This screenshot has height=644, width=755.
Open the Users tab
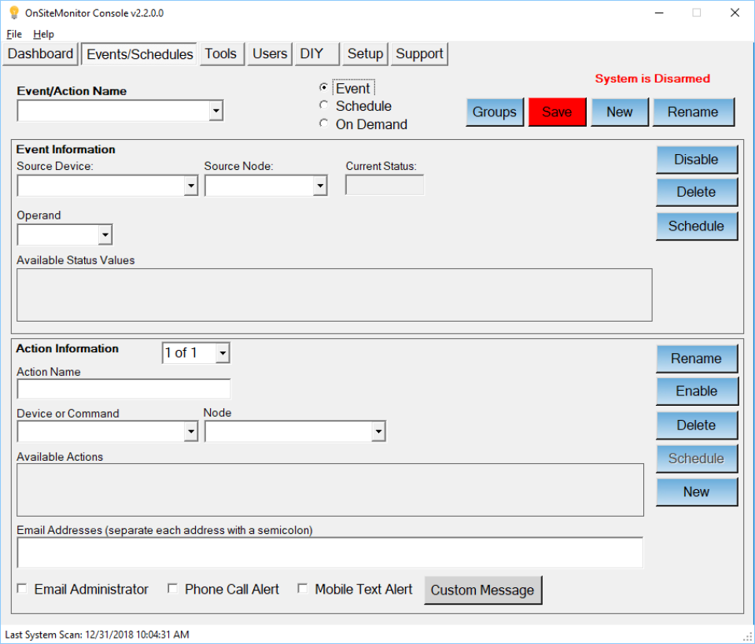[x=269, y=53]
